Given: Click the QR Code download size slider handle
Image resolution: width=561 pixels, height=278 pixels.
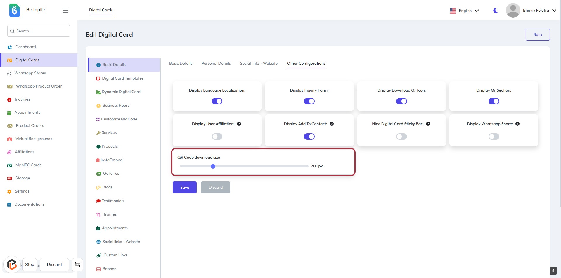Looking at the screenshot, I should [x=213, y=166].
